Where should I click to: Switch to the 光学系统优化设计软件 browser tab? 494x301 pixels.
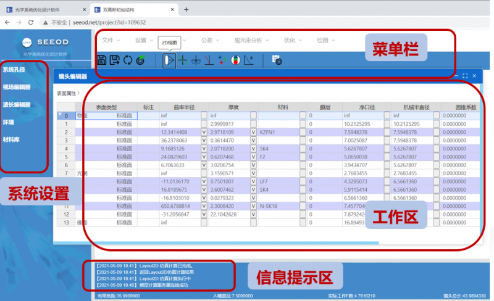coord(43,9)
